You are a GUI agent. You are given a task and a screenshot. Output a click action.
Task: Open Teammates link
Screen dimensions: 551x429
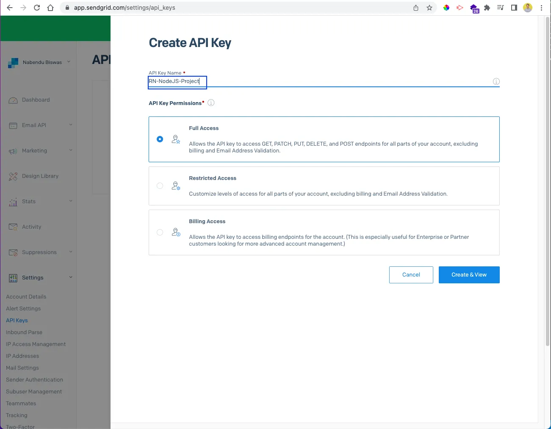(21, 404)
